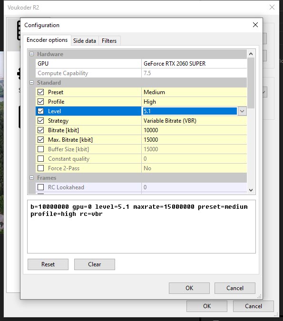Collapse the Standard section
The image size is (283, 321).
31,82
